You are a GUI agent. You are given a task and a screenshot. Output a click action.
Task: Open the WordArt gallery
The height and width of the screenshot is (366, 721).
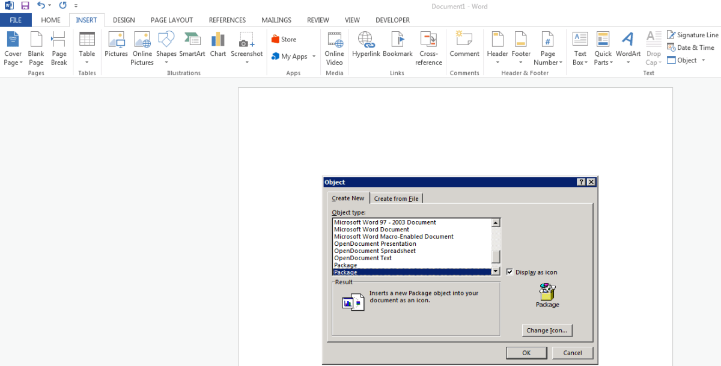click(628, 45)
